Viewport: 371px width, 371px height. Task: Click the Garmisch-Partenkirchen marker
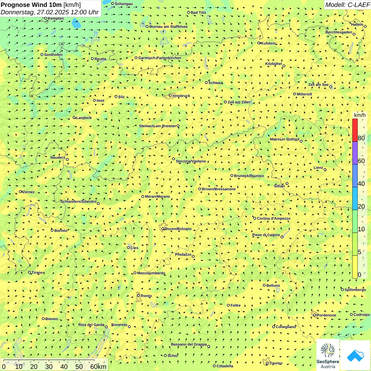click(136, 58)
